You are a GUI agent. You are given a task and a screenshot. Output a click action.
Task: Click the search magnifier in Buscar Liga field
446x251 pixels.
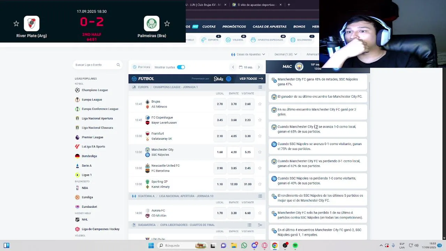click(x=118, y=65)
